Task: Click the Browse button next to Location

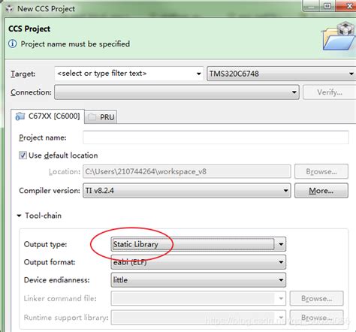Action: (321, 171)
